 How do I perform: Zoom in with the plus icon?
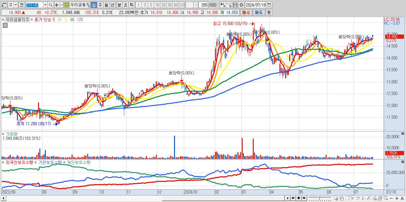click(x=397, y=198)
